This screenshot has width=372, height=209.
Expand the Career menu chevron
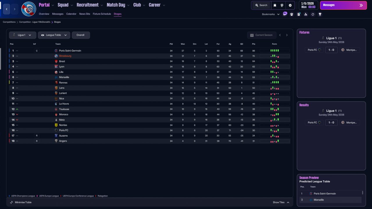tap(164, 5)
